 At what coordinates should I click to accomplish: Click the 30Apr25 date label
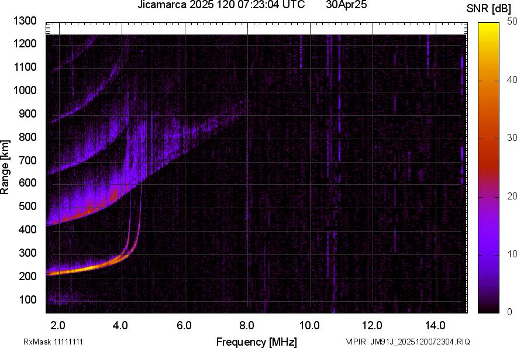pyautogui.click(x=347, y=5)
